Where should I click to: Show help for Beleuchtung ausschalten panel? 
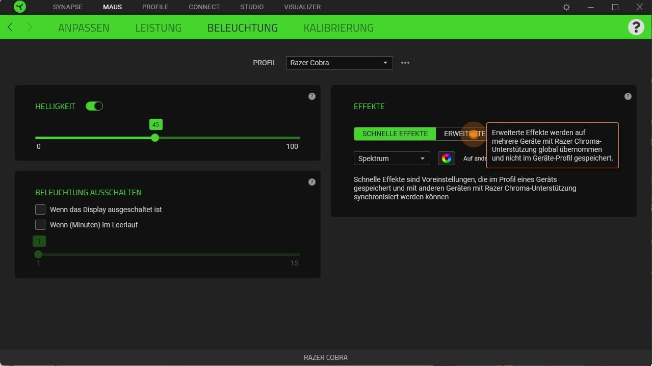(x=312, y=182)
